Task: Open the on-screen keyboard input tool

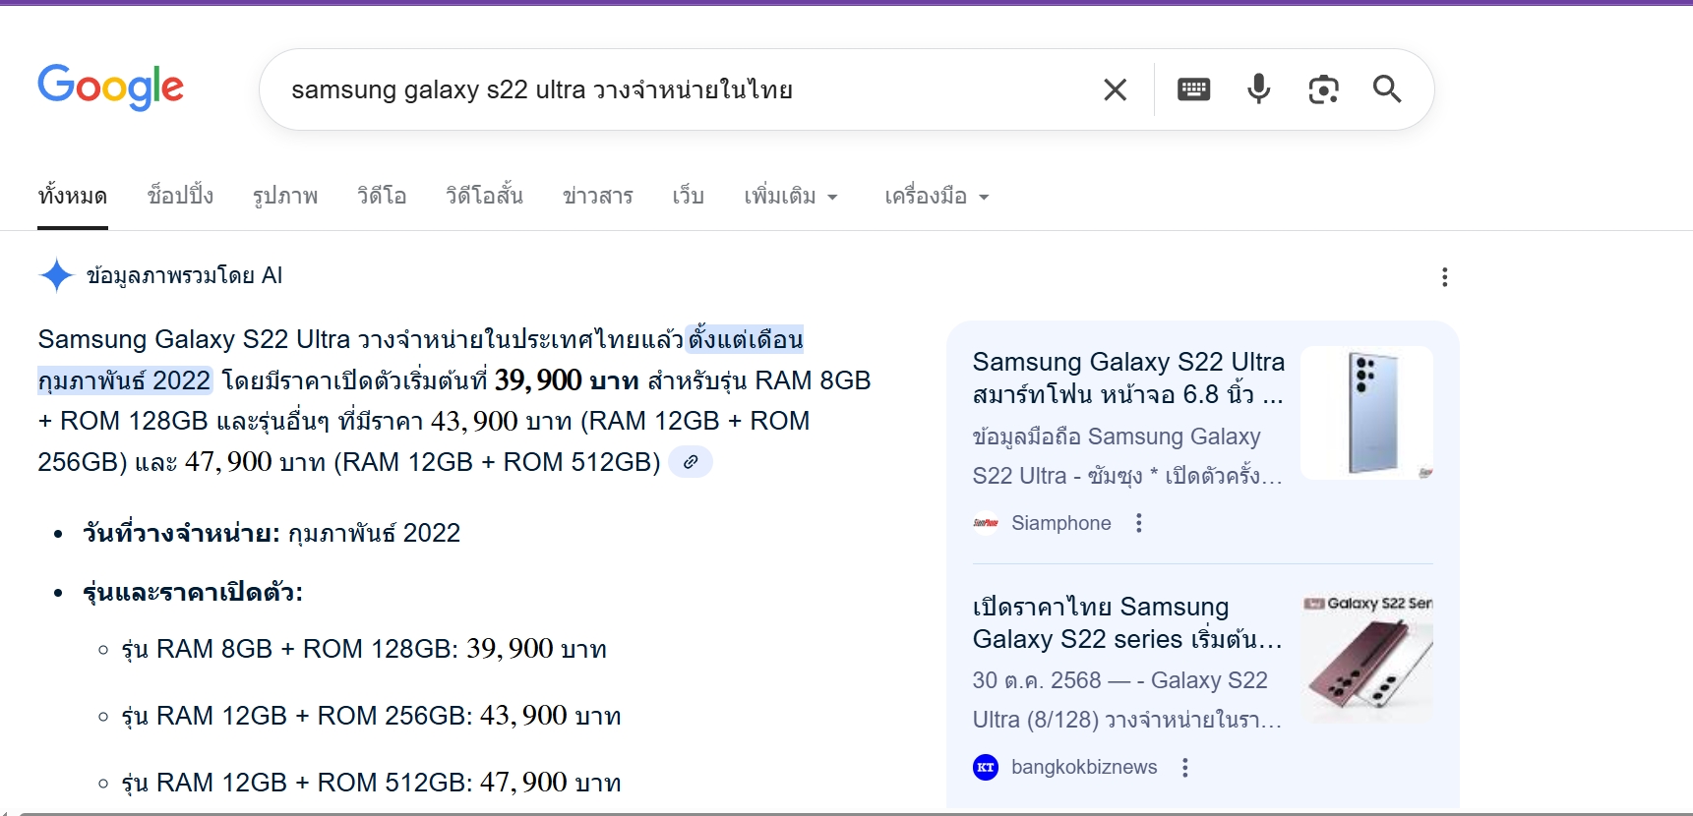Action: (x=1193, y=89)
